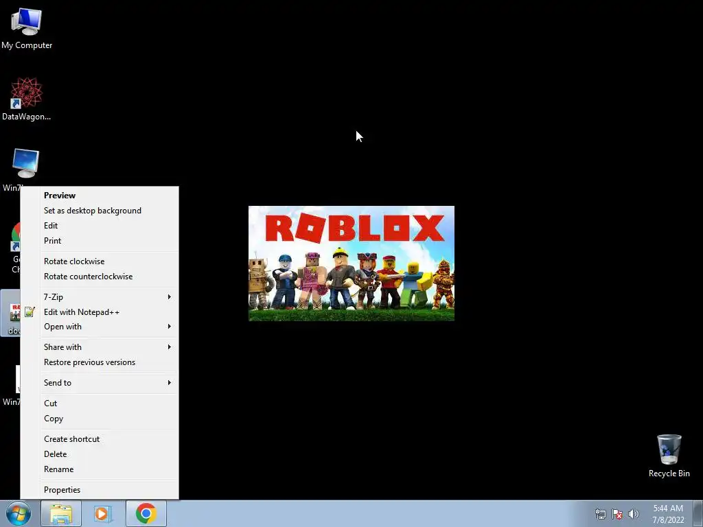Image resolution: width=703 pixels, height=527 pixels.
Task: Click the Windows Start orb
Action: click(19, 513)
